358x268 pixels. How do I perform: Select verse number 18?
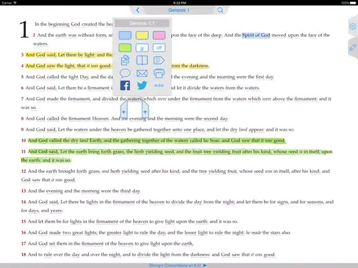click(x=23, y=254)
